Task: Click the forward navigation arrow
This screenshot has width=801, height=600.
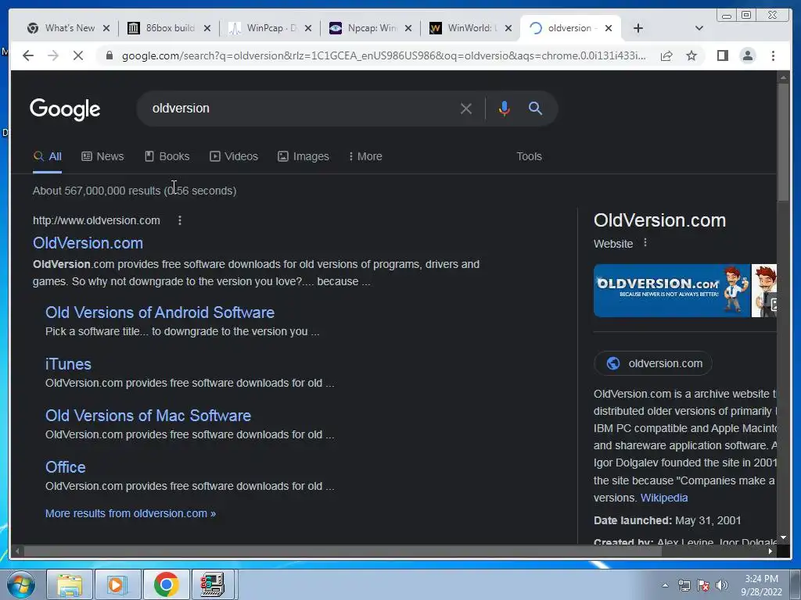Action: click(x=53, y=55)
